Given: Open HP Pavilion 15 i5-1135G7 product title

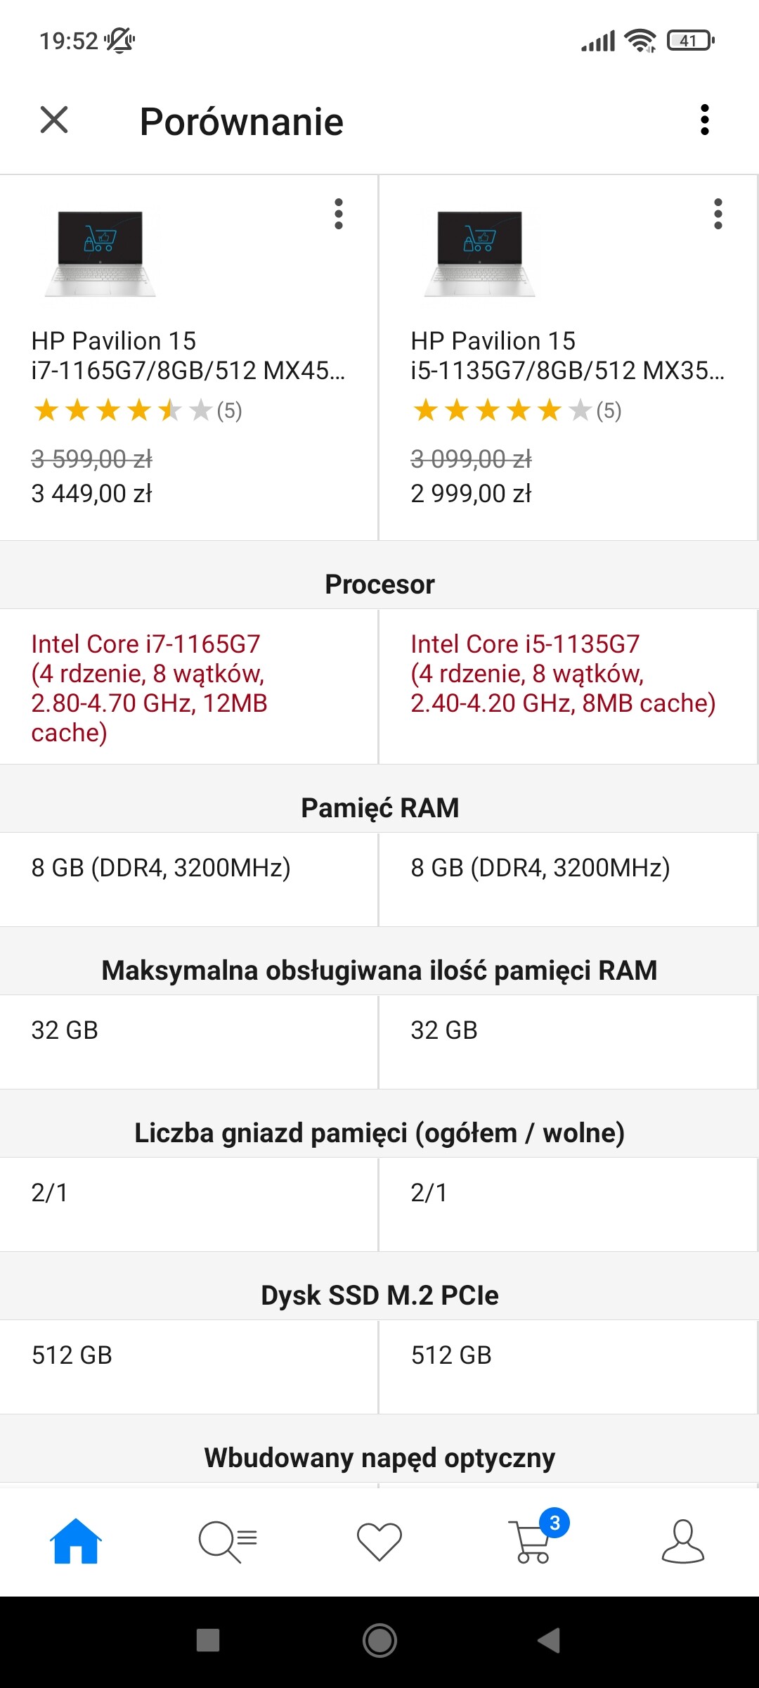Looking at the screenshot, I should (568, 355).
